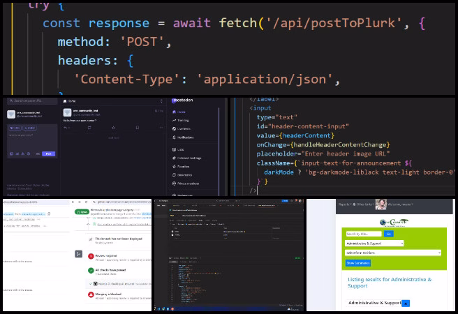458x314 pixels.
Task: Open Favorites in the Mastodon sidebar
Action: tap(181, 167)
